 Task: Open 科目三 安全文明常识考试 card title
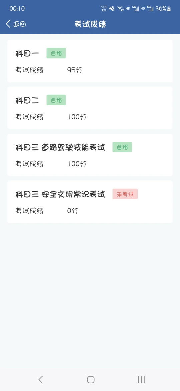(60, 194)
